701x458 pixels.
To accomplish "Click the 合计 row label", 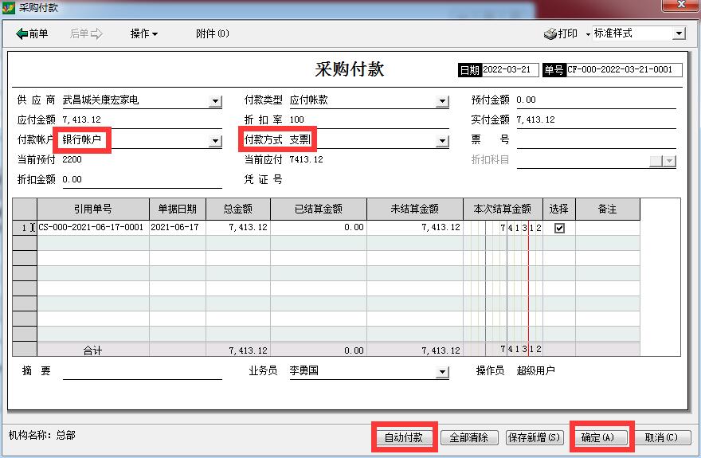I will (x=93, y=350).
